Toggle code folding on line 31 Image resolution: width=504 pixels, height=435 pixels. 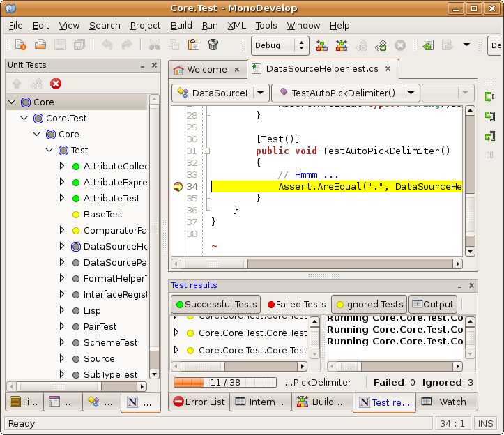(x=206, y=151)
